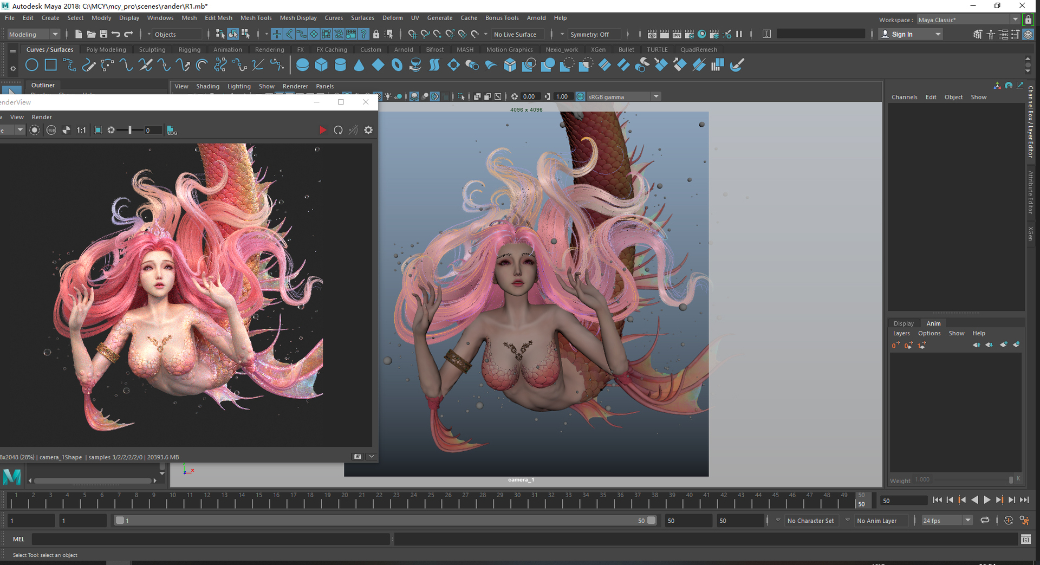The height and width of the screenshot is (565, 1040).
Task: Create a NURBS circle from the shelf
Action: tap(32, 66)
